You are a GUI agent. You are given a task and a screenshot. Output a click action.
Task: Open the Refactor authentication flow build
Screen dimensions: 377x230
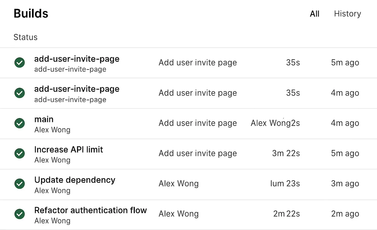point(90,210)
